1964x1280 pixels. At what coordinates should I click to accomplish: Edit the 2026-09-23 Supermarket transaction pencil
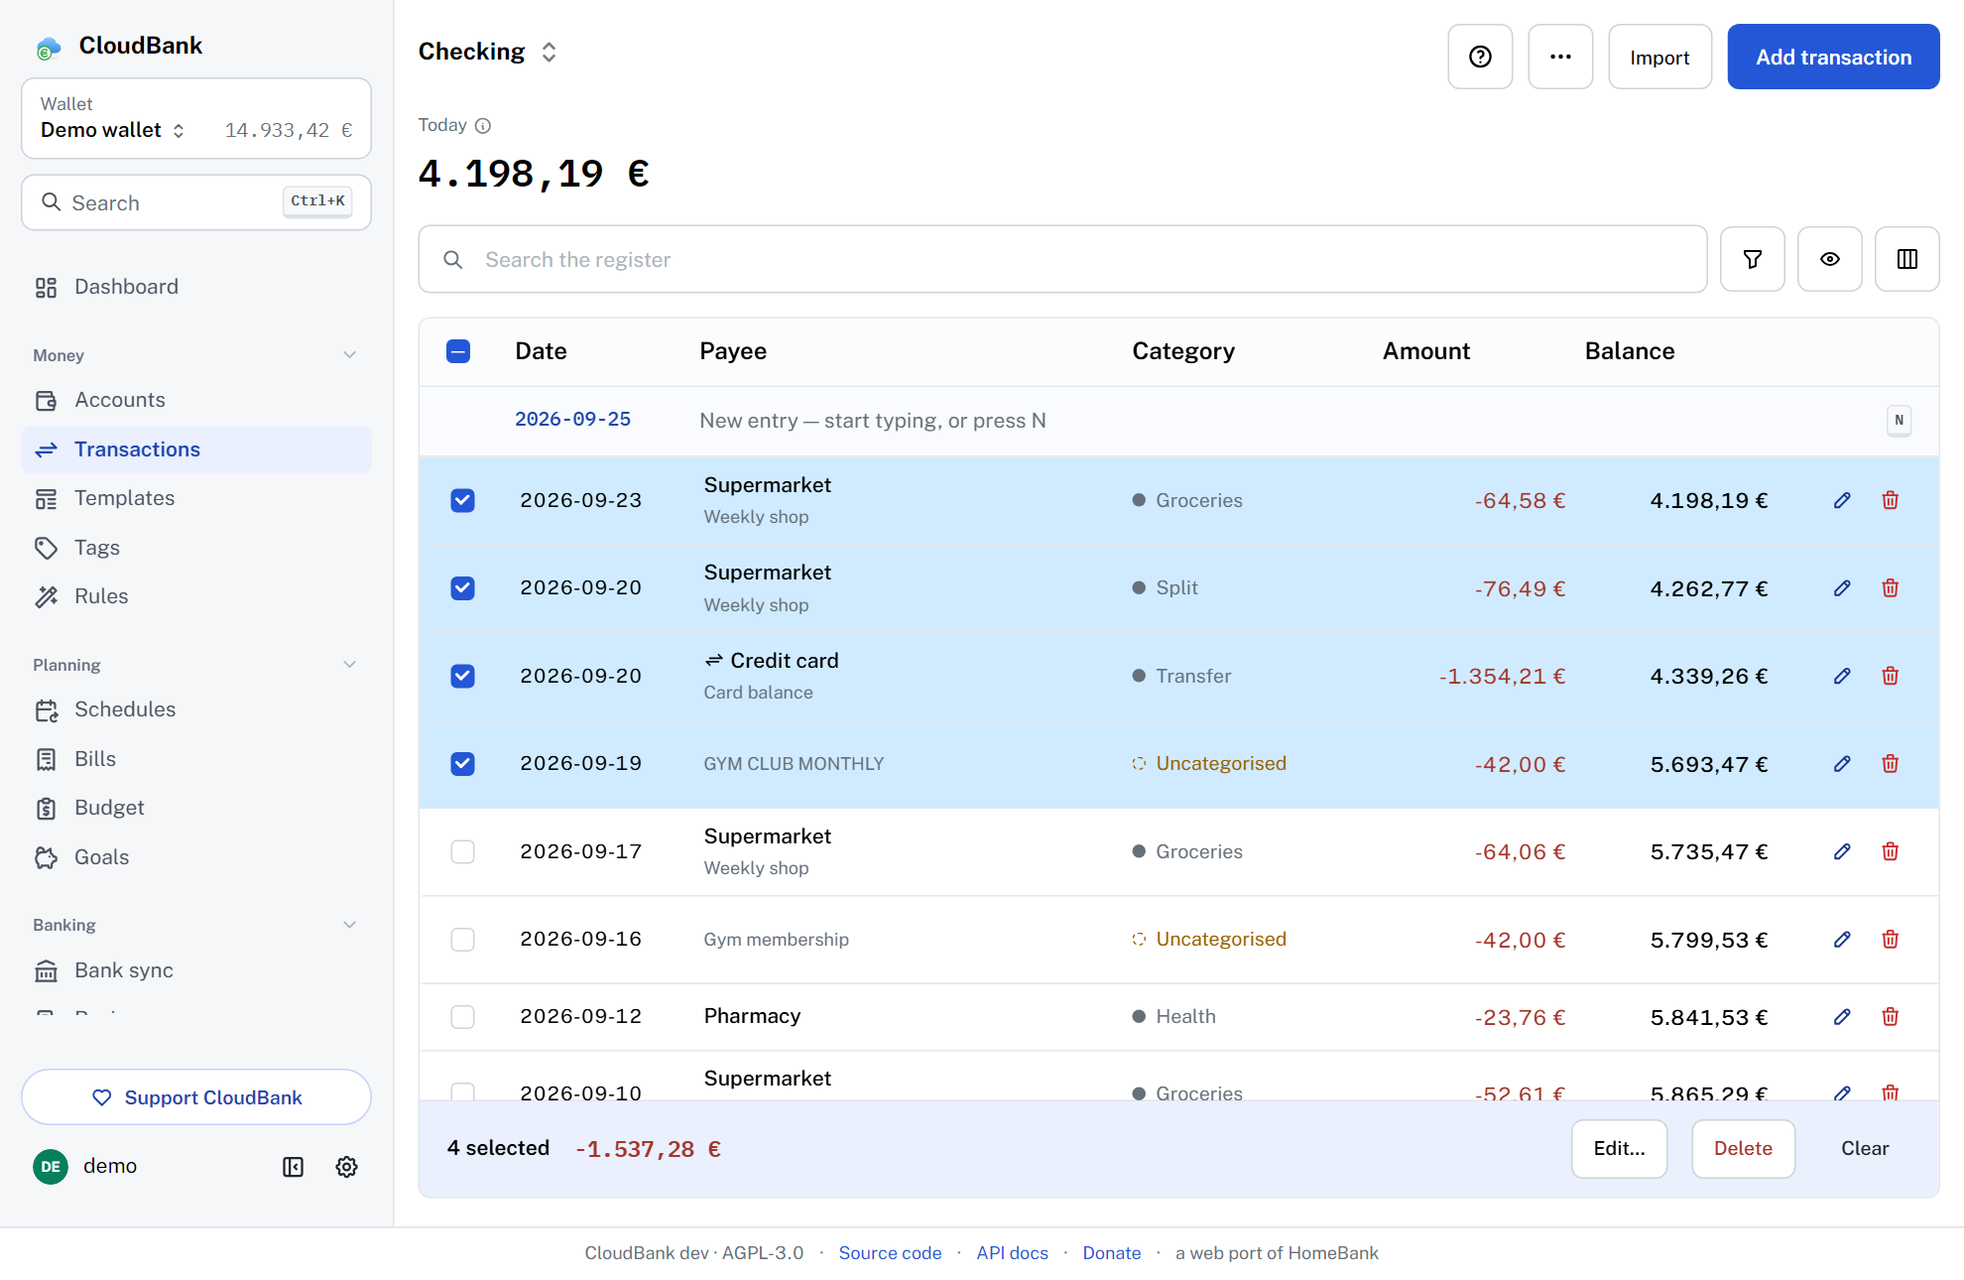coord(1842,500)
